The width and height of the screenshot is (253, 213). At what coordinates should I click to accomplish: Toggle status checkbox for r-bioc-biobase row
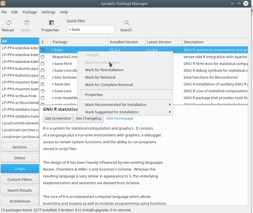click(x=43, y=77)
